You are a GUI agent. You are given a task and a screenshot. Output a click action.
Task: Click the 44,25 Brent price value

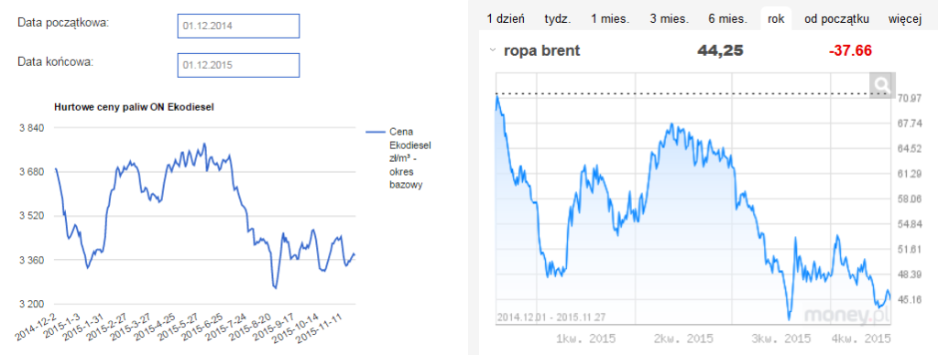tap(720, 51)
